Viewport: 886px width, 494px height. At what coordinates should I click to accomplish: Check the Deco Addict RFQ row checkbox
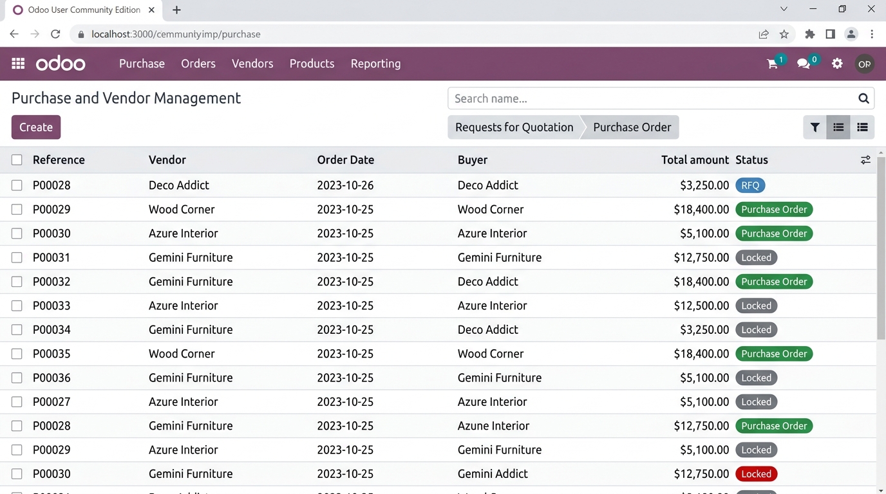click(17, 185)
